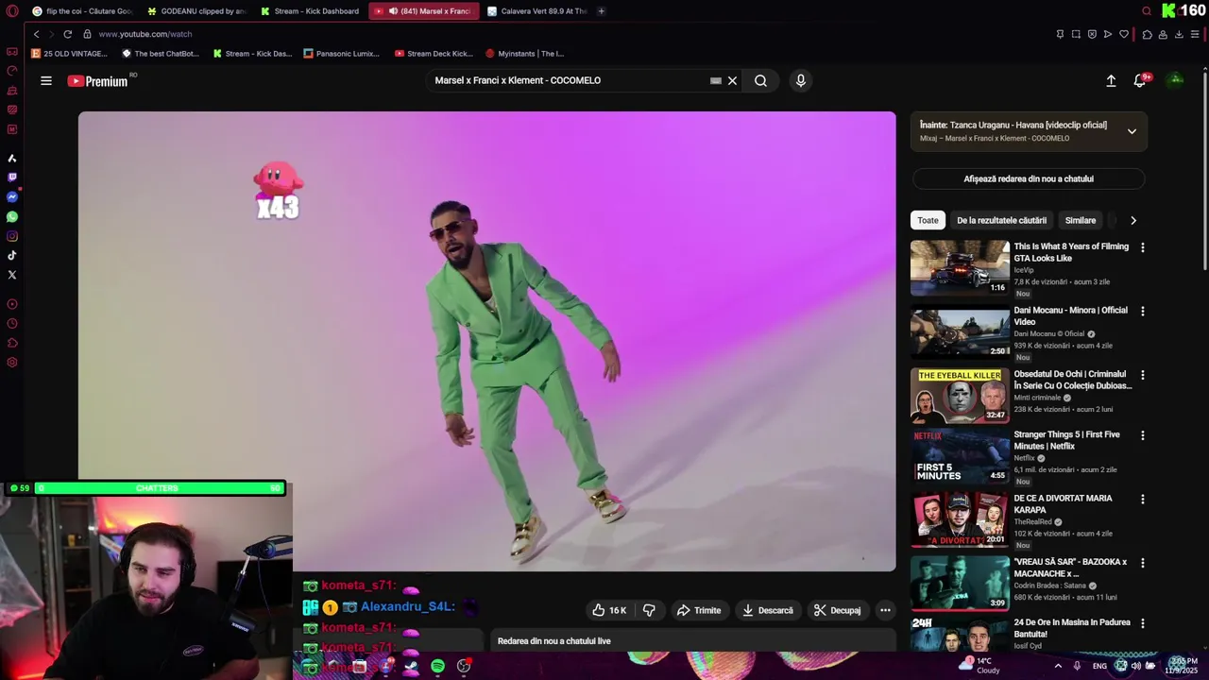Image resolution: width=1209 pixels, height=680 pixels.
Task: Open menu for Dani Mocanu - Minora video
Action: 1143,311
